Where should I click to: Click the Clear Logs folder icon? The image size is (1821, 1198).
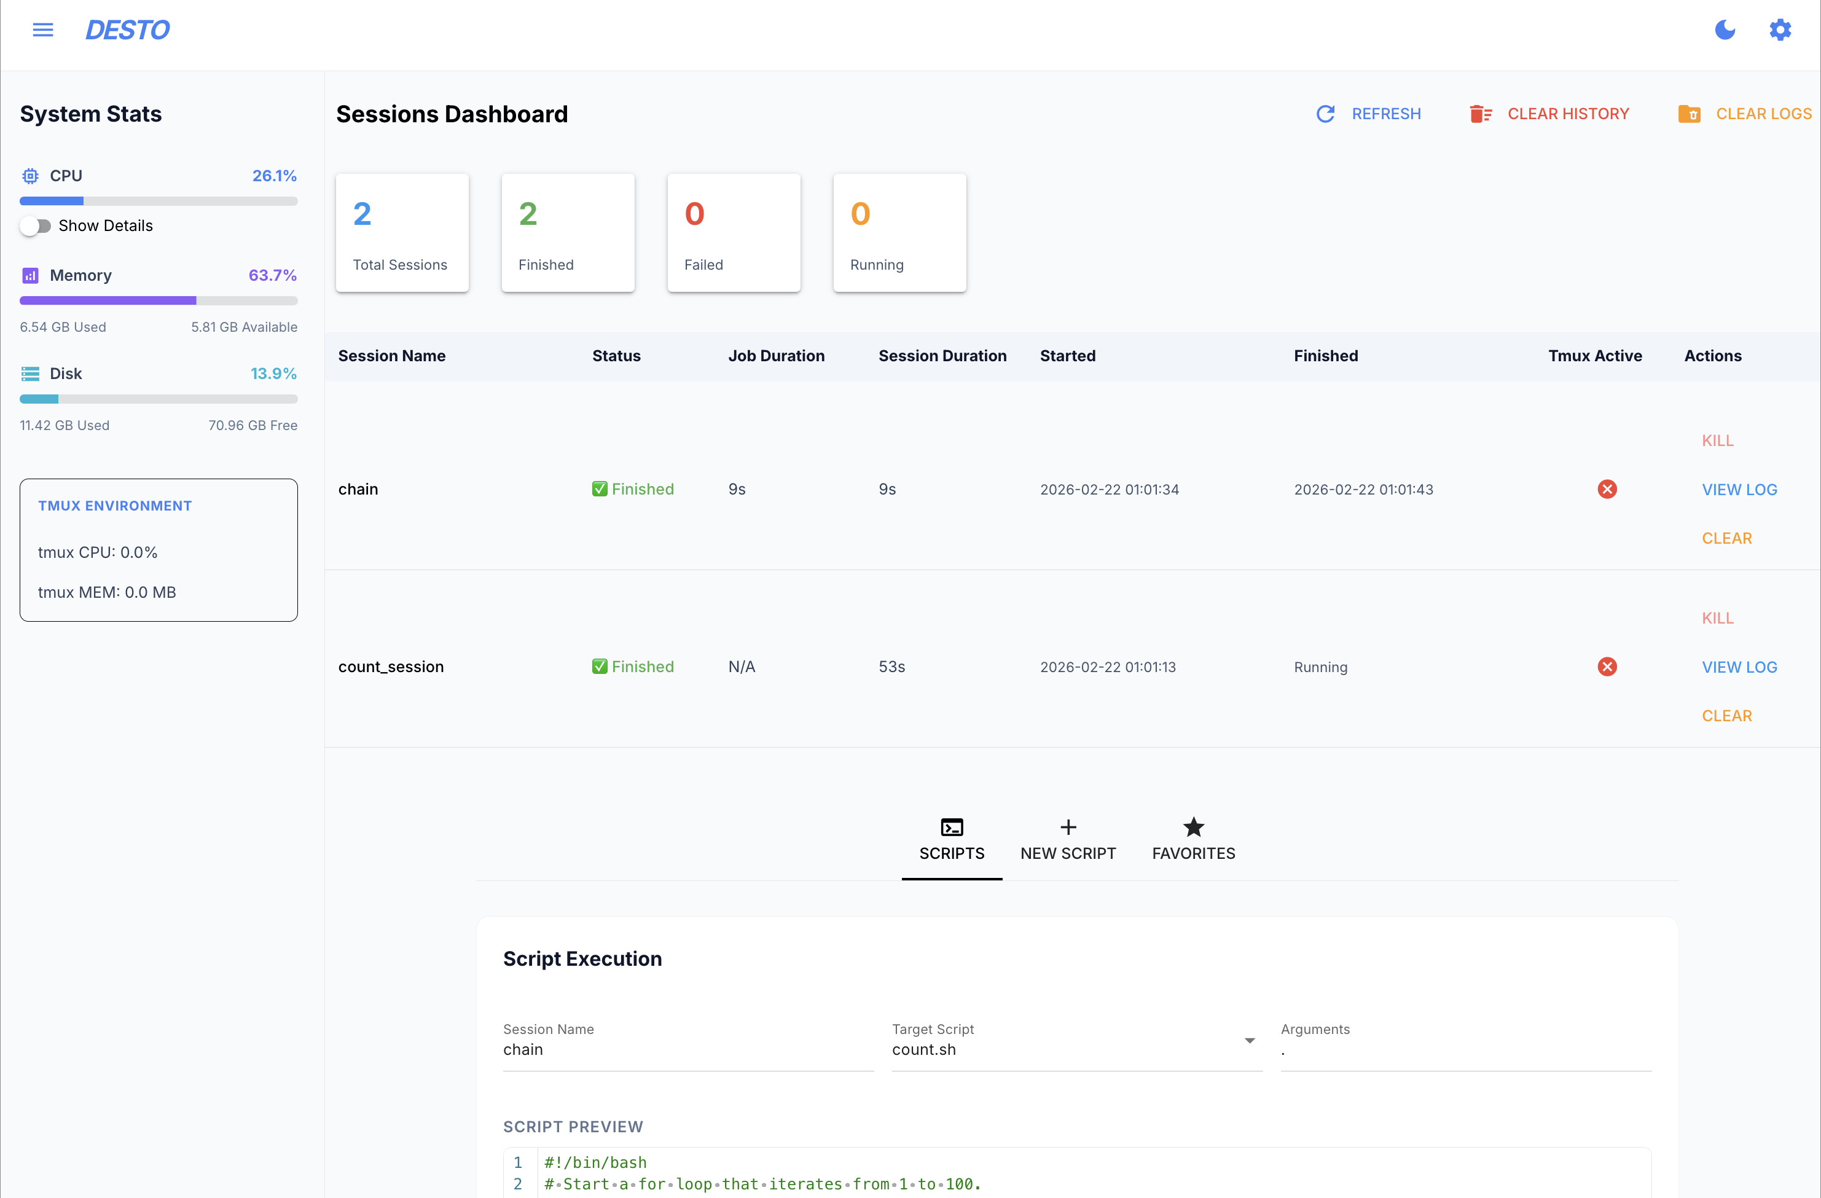point(1689,114)
